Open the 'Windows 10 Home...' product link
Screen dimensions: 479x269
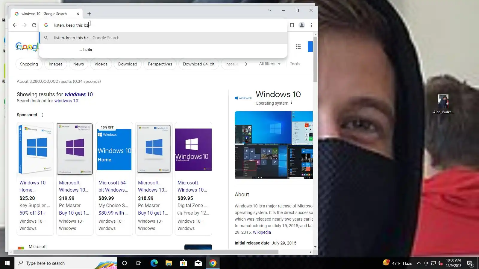[33, 186]
